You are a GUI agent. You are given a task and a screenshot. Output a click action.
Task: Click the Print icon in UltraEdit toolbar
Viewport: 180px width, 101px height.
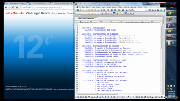pyautogui.click(x=98, y=10)
